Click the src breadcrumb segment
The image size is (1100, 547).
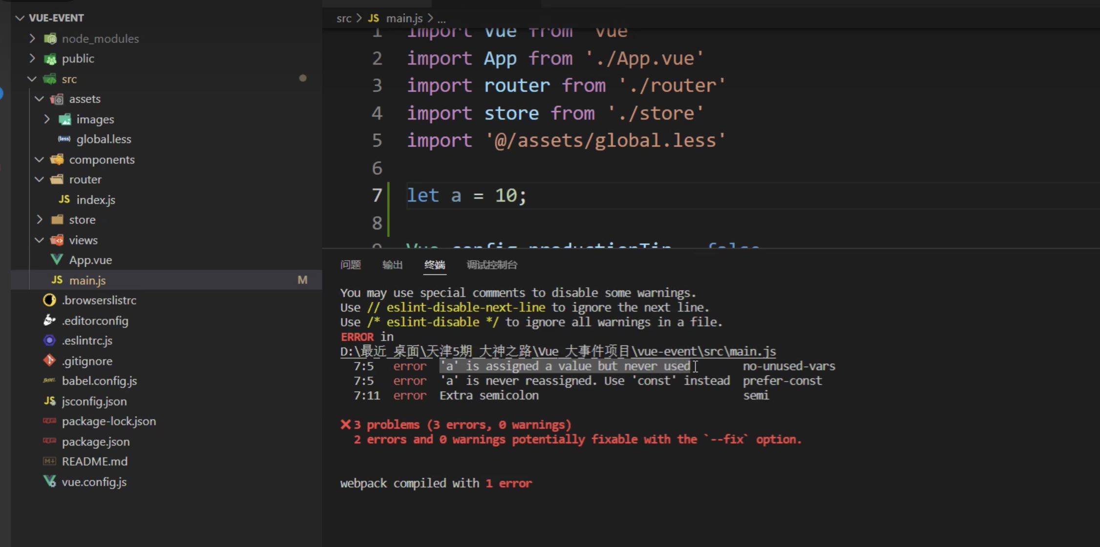pos(343,19)
